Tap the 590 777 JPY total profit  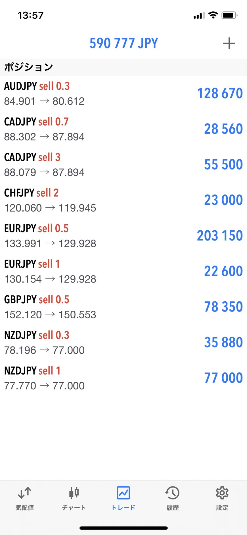point(123,43)
